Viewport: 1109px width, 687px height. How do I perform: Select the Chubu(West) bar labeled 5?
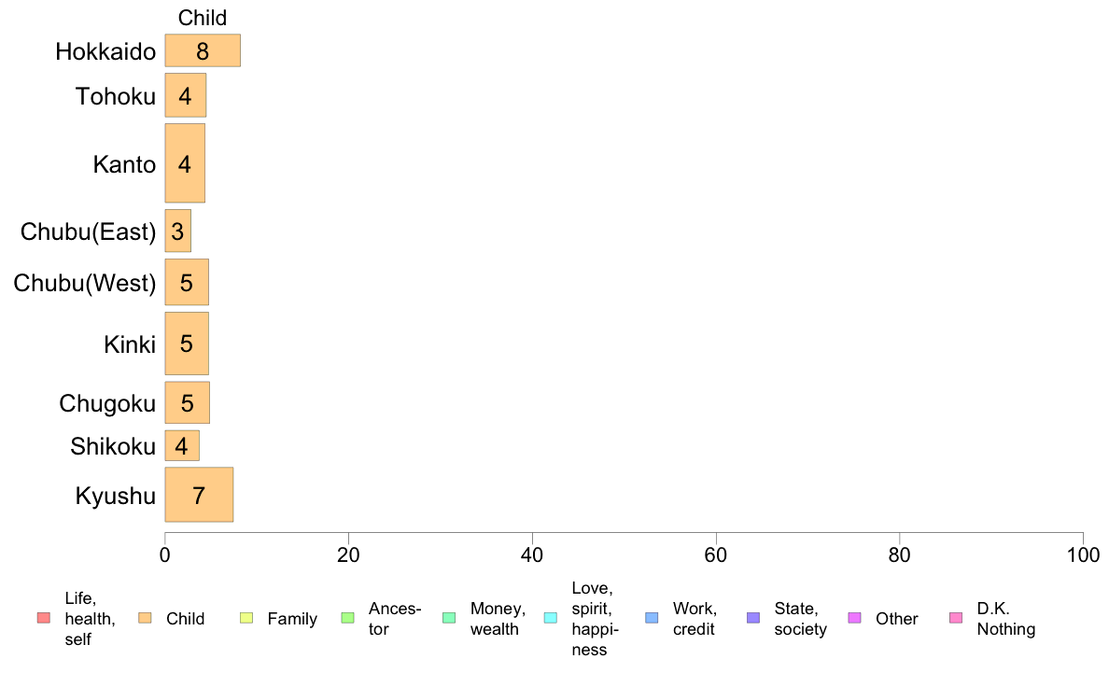coord(187,282)
